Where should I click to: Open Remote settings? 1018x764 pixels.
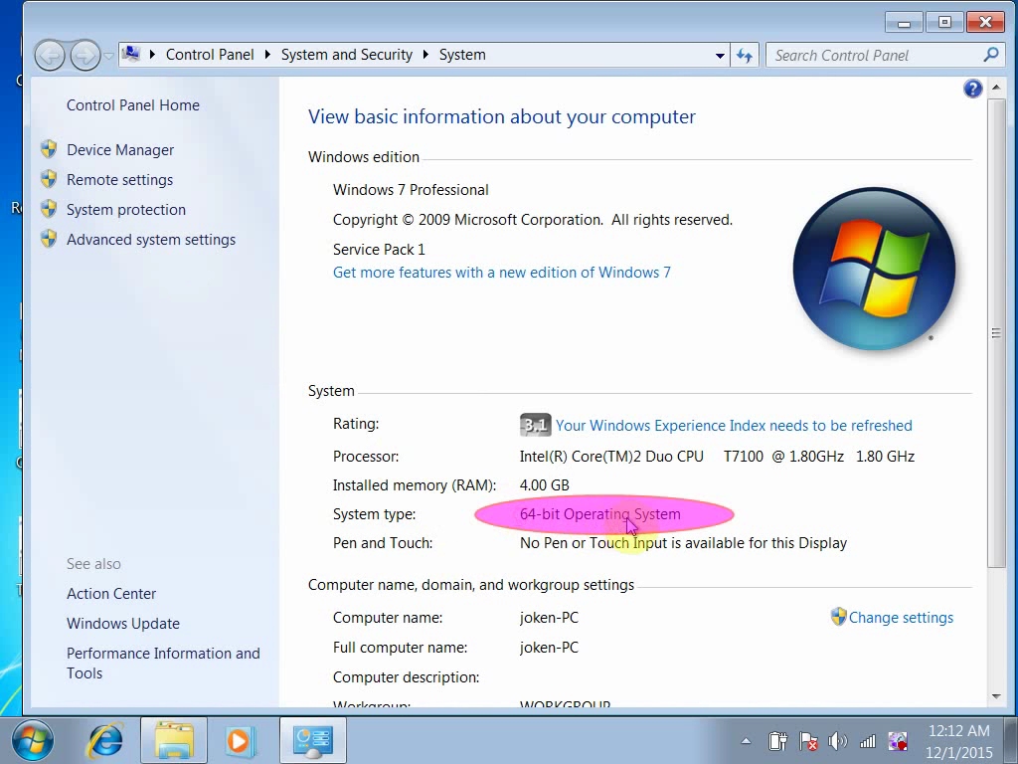119,180
